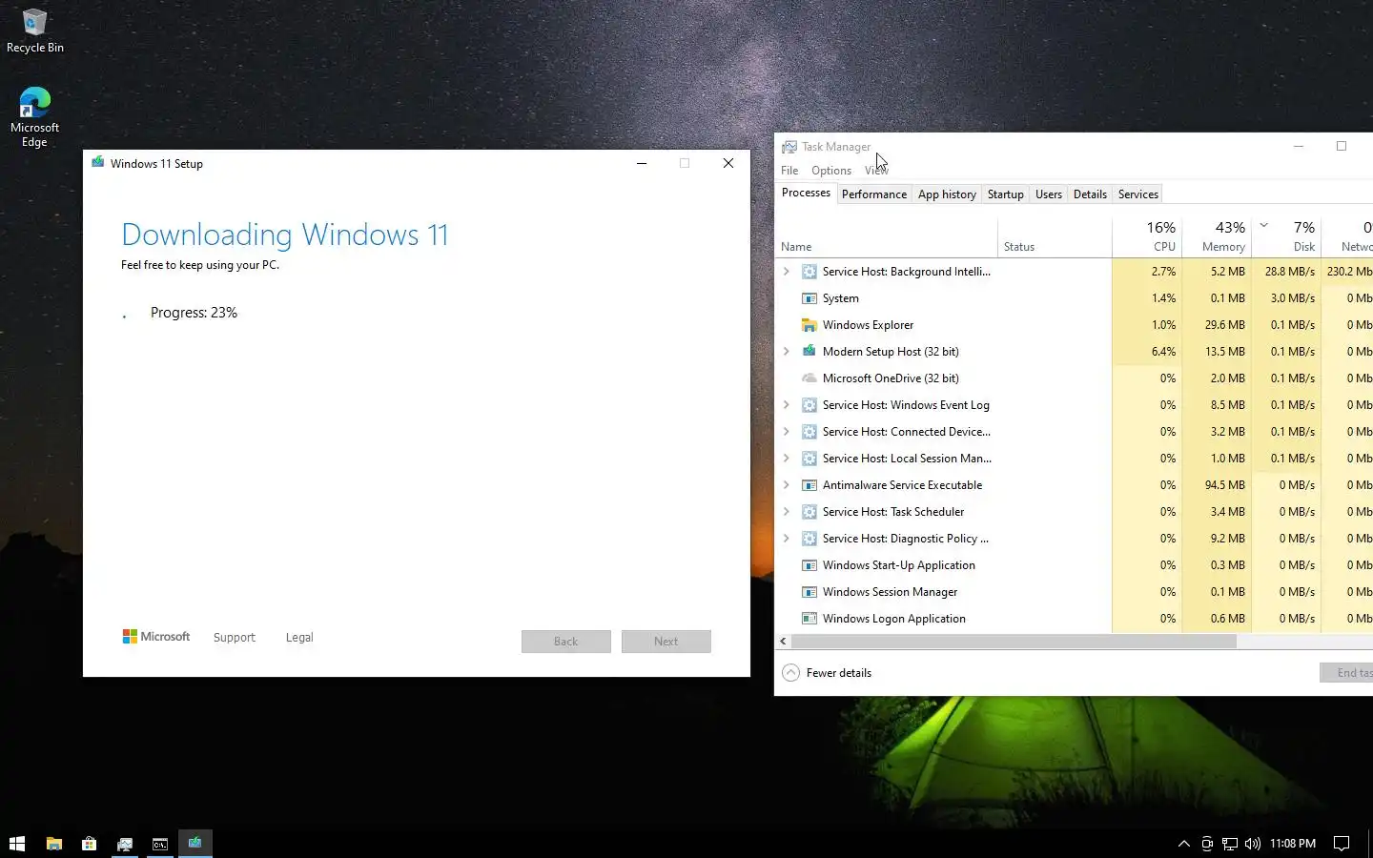Viewport: 1373px width, 858px height.
Task: Expand Service Host: Windows Event Log row
Action: [786, 405]
